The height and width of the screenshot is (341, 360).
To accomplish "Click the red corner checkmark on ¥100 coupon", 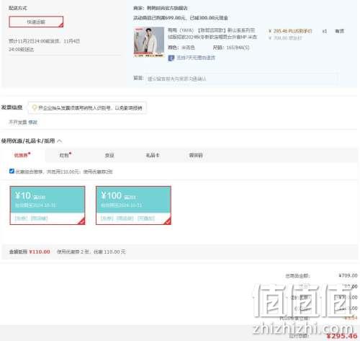I will click(168, 221).
